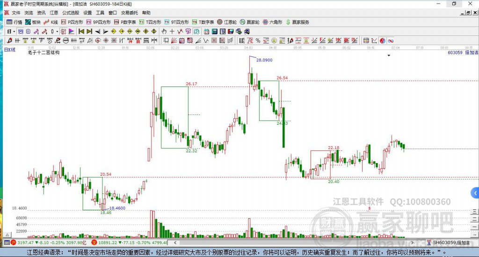The image size is (479, 257).
Task: Open the 板块 sector view
Action: pyautogui.click(x=33, y=22)
